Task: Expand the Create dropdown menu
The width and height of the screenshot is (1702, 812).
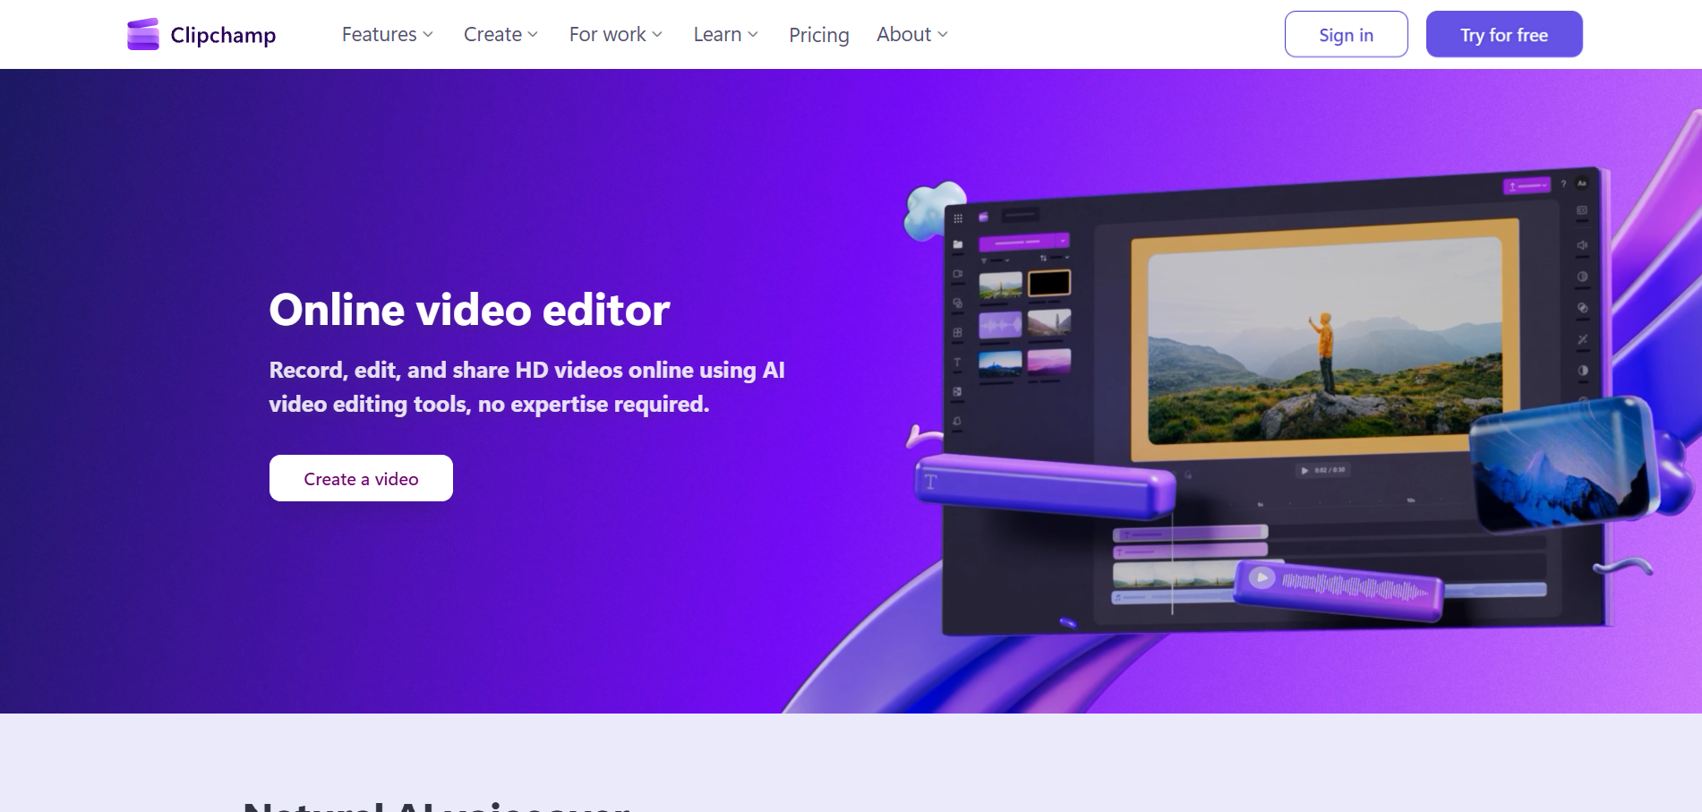Action: coord(500,34)
